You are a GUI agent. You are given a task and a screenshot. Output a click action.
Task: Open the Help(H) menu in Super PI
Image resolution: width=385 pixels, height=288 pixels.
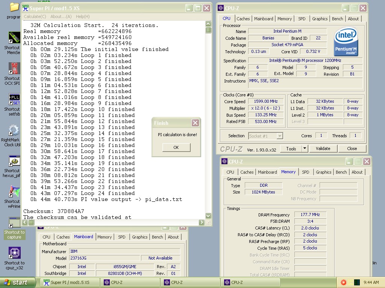point(83,16)
